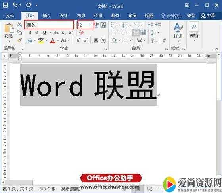The image size is (222, 193).
Task: Apply distributed alignment
Action: 143,32
